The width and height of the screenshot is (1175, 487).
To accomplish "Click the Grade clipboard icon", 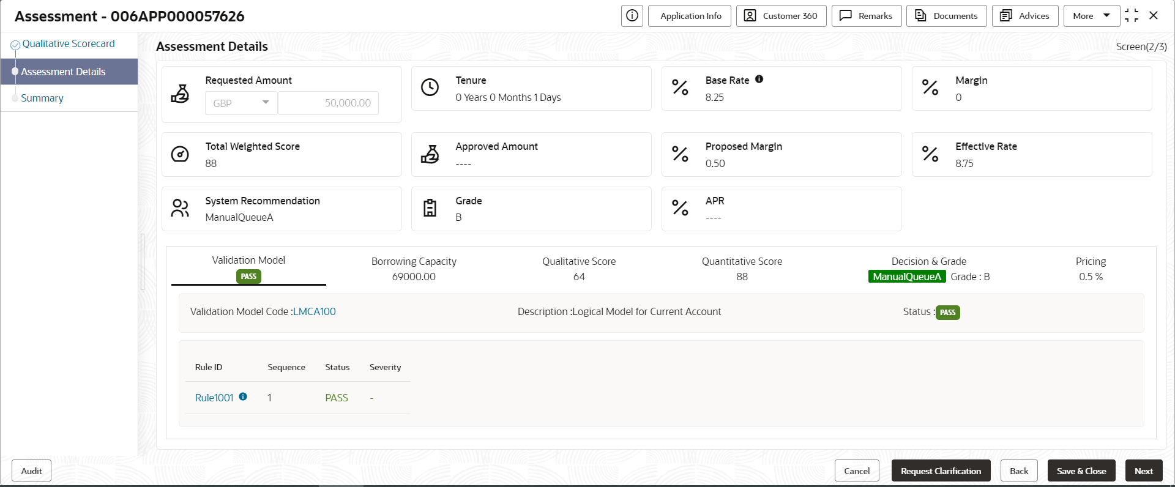I will (430, 208).
